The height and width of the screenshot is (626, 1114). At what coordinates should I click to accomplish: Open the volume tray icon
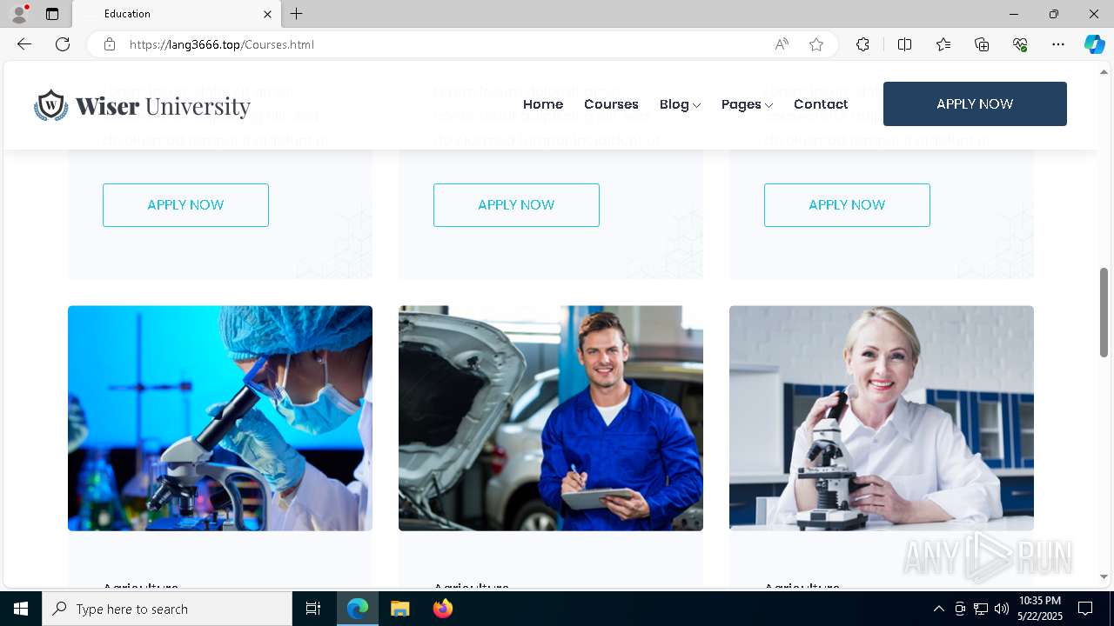point(1001,609)
